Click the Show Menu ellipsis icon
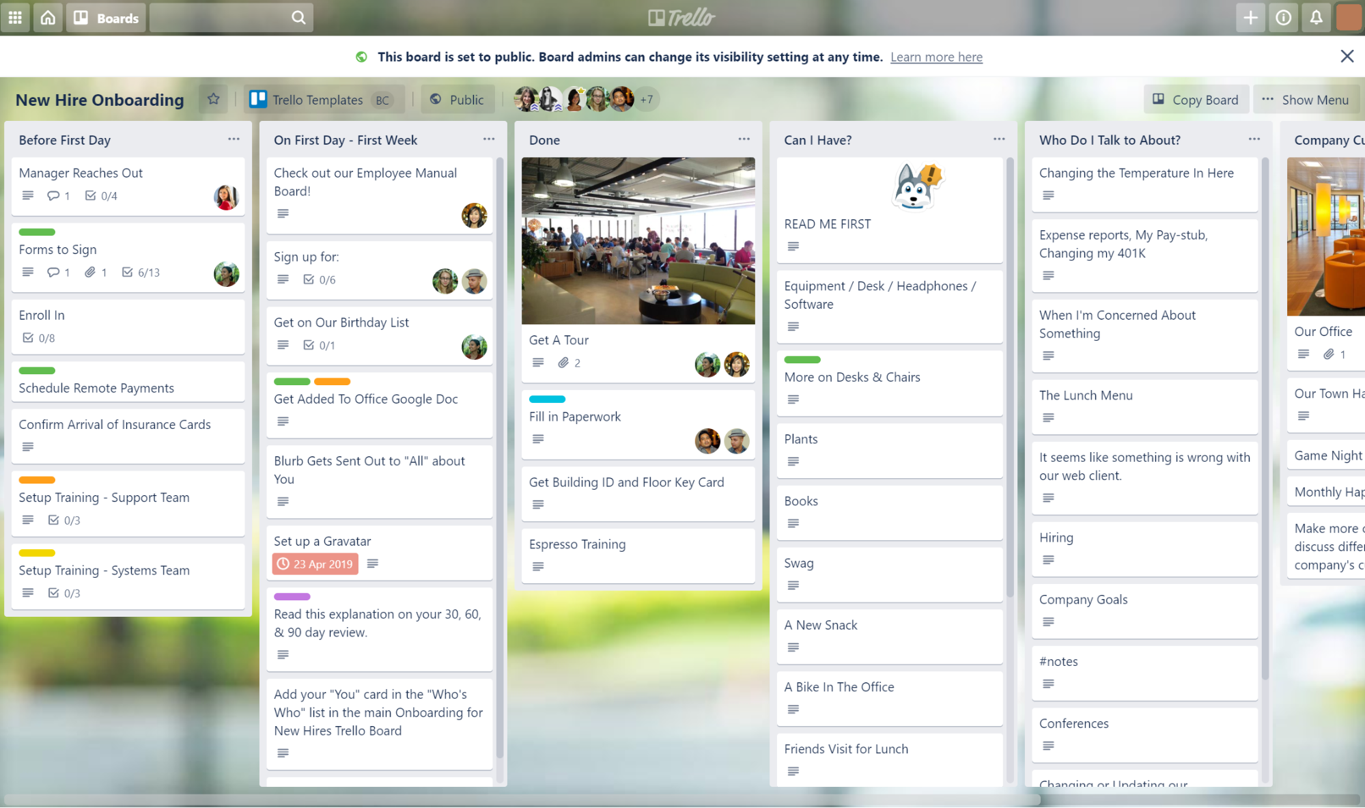 tap(1269, 99)
